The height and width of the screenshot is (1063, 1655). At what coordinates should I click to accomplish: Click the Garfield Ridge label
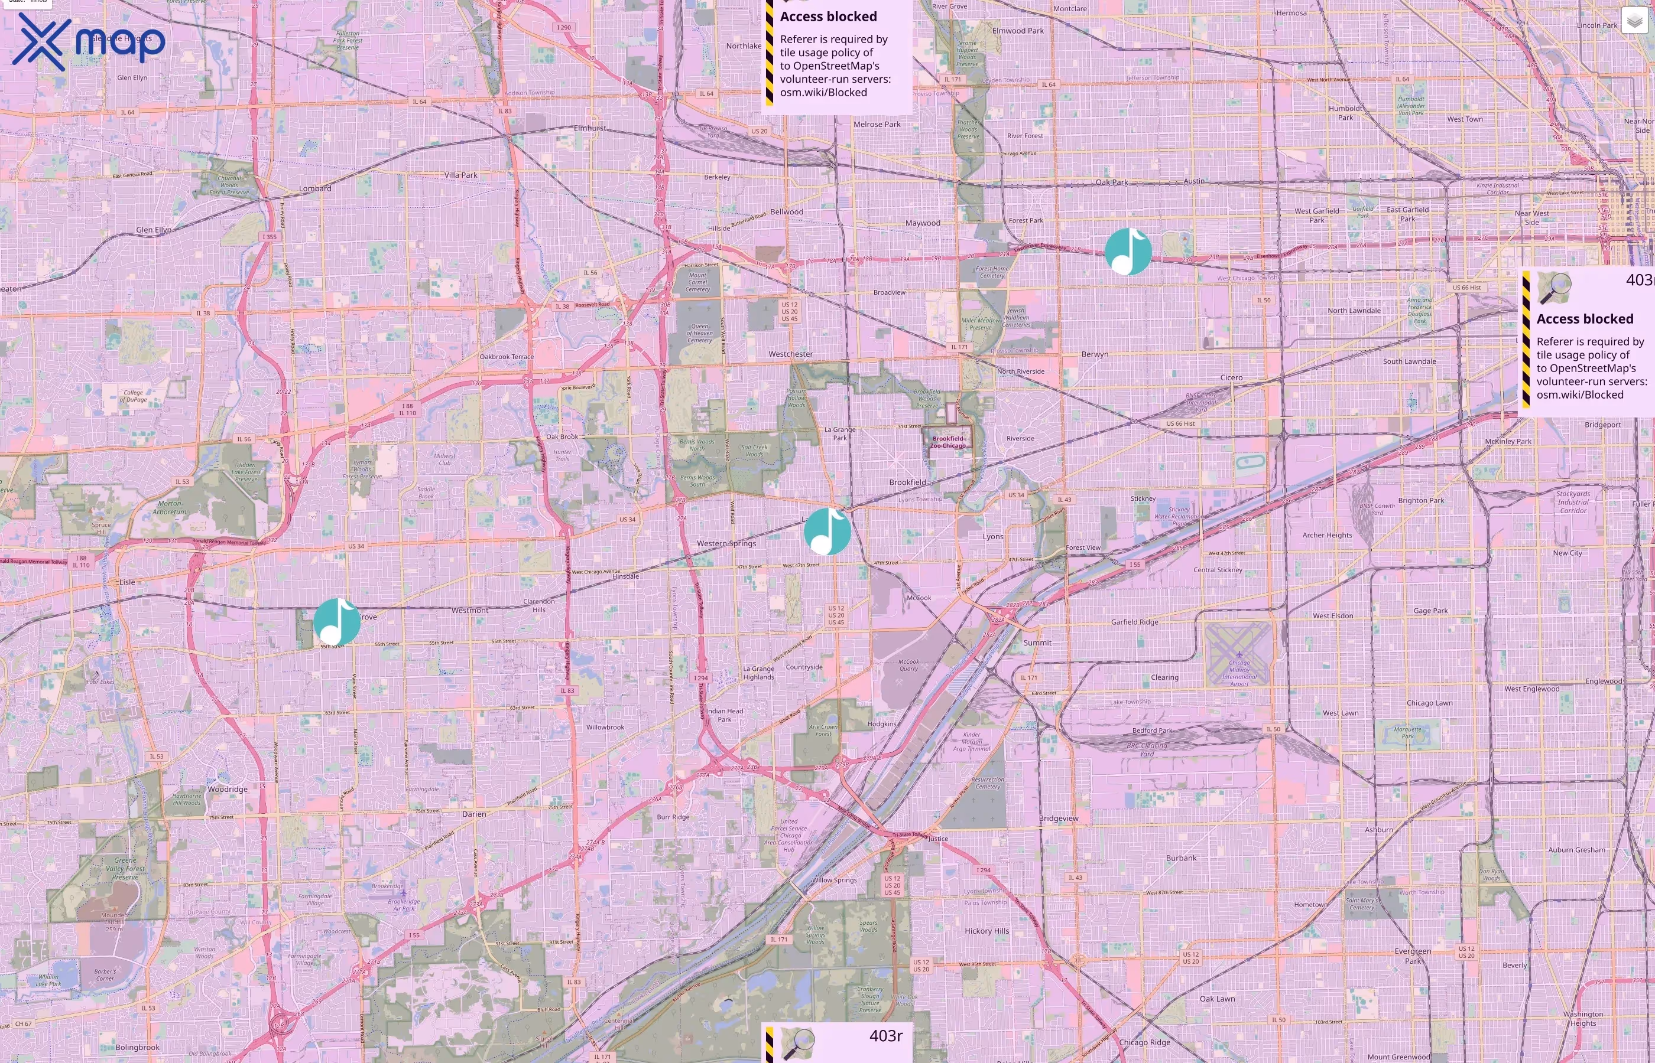(1134, 622)
